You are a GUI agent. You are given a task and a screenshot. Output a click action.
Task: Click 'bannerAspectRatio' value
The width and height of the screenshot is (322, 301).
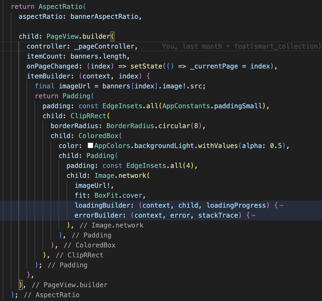[104, 16]
